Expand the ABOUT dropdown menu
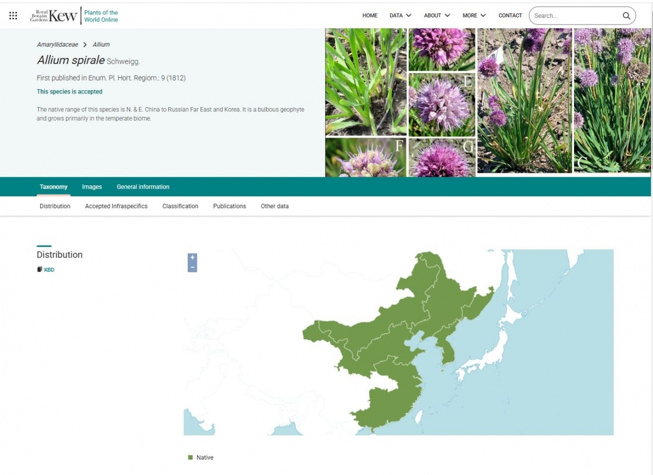This screenshot has width=653, height=475. tap(437, 16)
